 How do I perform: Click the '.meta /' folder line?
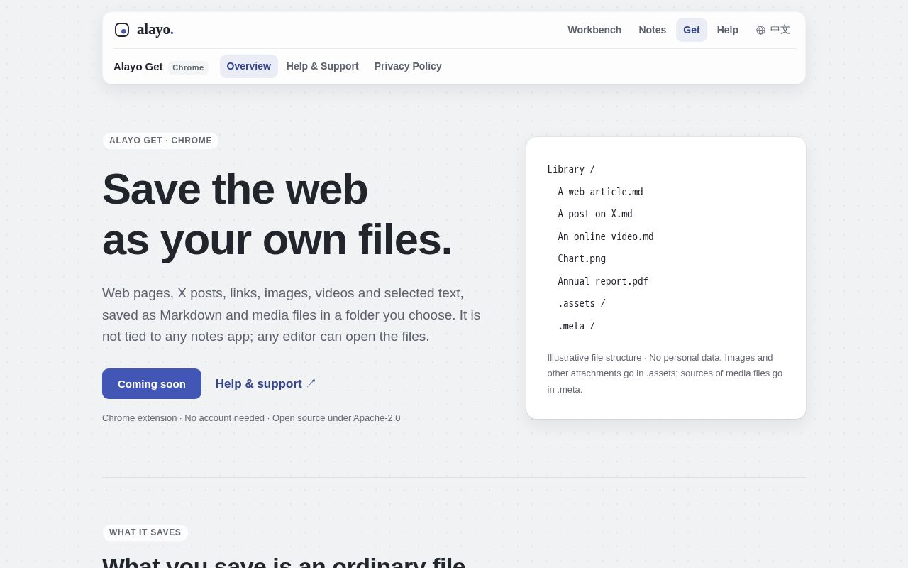click(577, 326)
